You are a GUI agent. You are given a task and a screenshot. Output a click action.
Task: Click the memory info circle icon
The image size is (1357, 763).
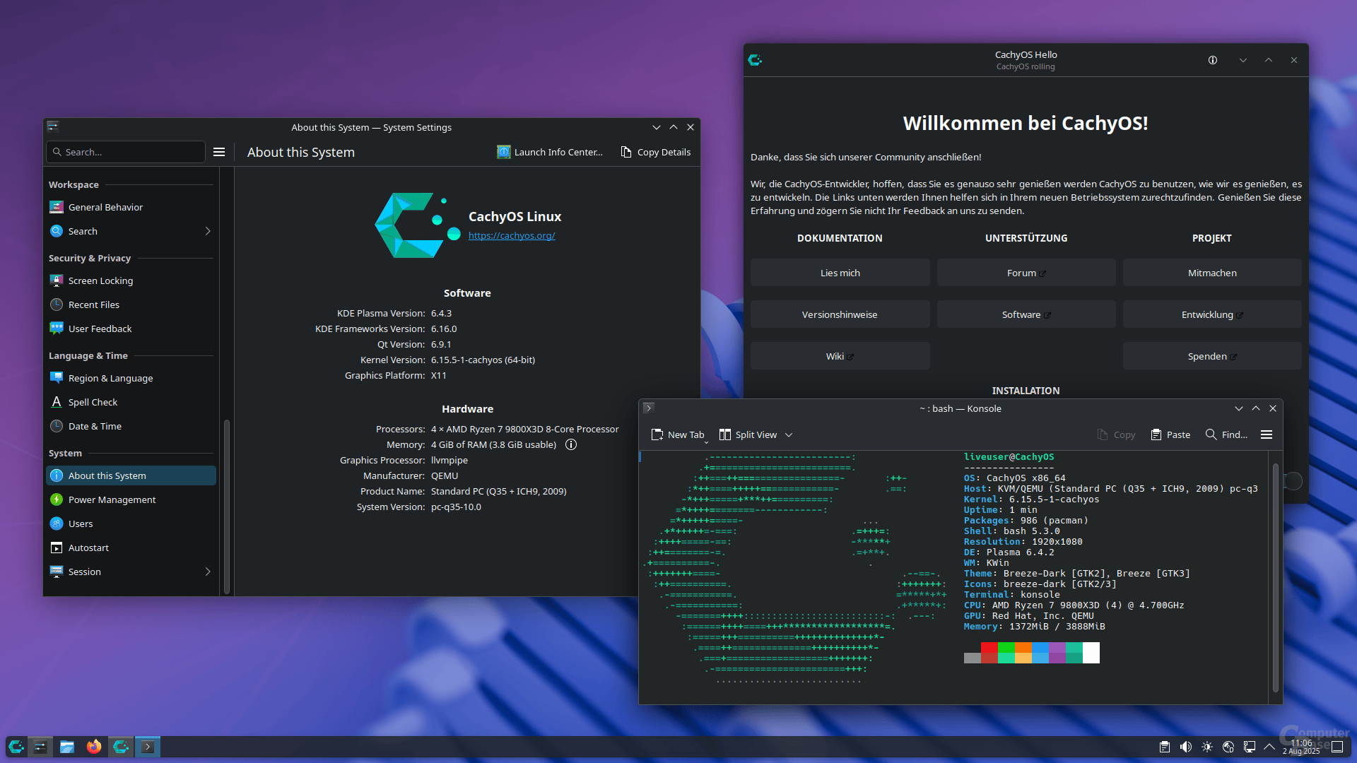click(571, 444)
